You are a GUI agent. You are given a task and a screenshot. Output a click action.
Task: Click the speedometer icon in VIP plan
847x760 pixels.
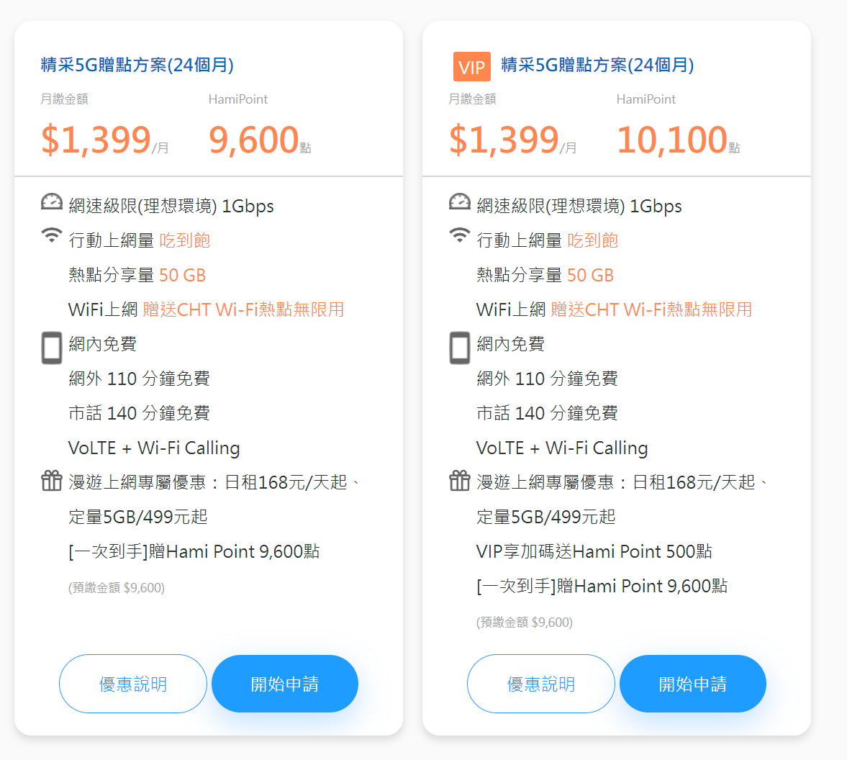coord(460,202)
